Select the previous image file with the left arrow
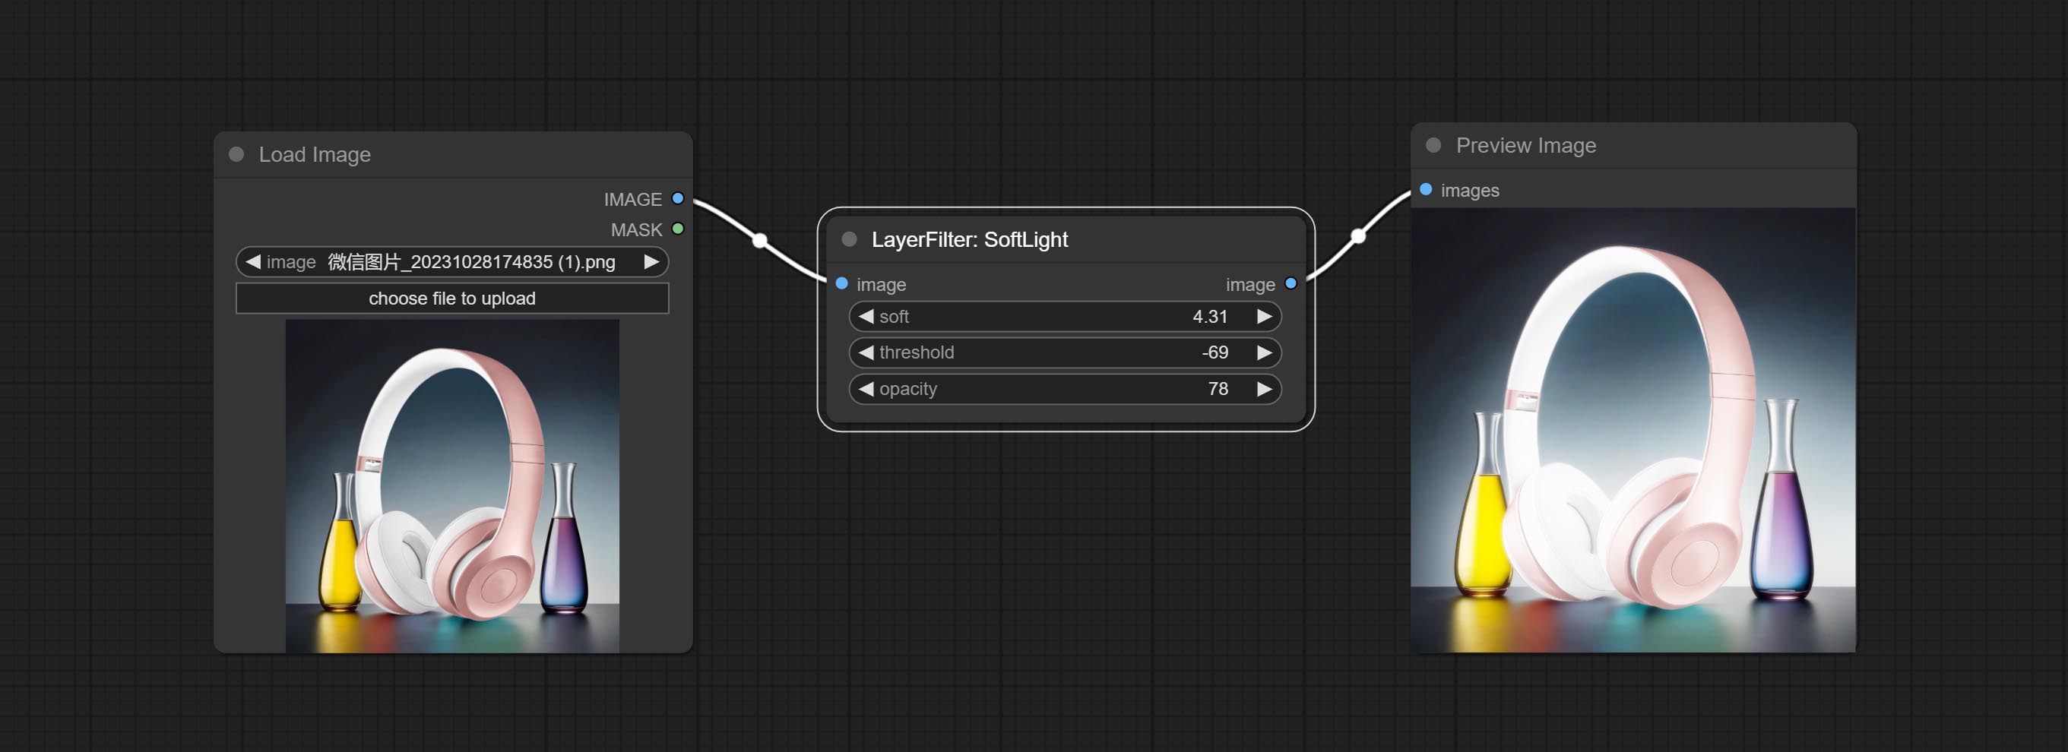2068x752 pixels. click(x=253, y=261)
